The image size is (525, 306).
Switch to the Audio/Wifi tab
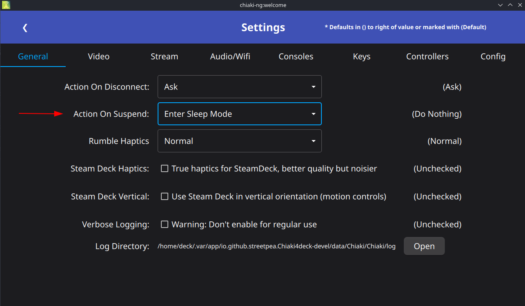[x=230, y=56]
